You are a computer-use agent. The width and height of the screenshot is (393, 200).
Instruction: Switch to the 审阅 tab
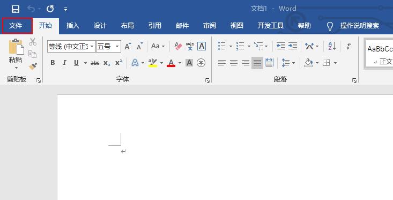click(210, 26)
